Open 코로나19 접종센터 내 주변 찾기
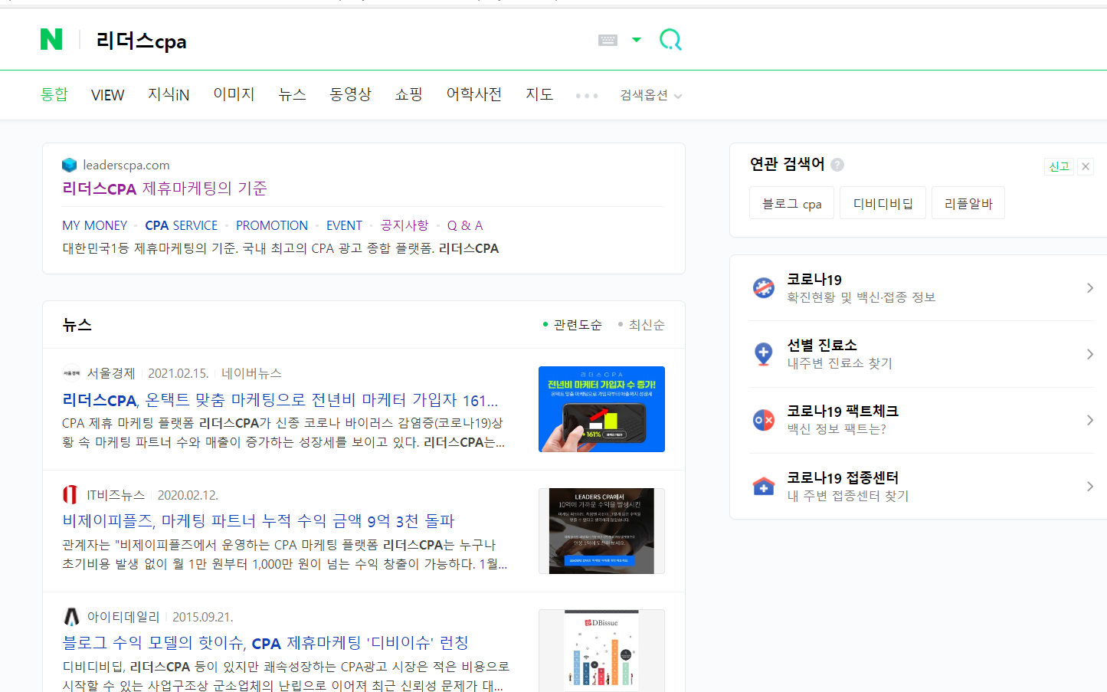 click(848, 487)
